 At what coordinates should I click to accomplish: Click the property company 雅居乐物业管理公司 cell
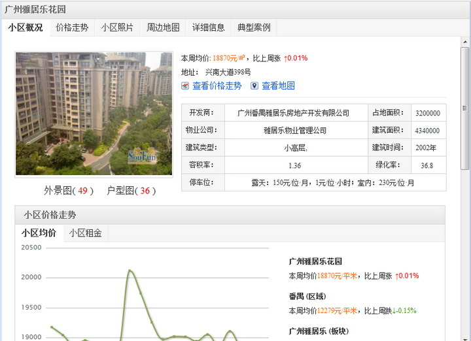coord(295,131)
